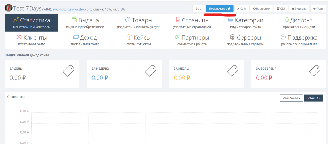Viewport: 328px width, 144px height.
Task: Click the Test 7Days avatar thumbnail
Action: click(8, 8)
